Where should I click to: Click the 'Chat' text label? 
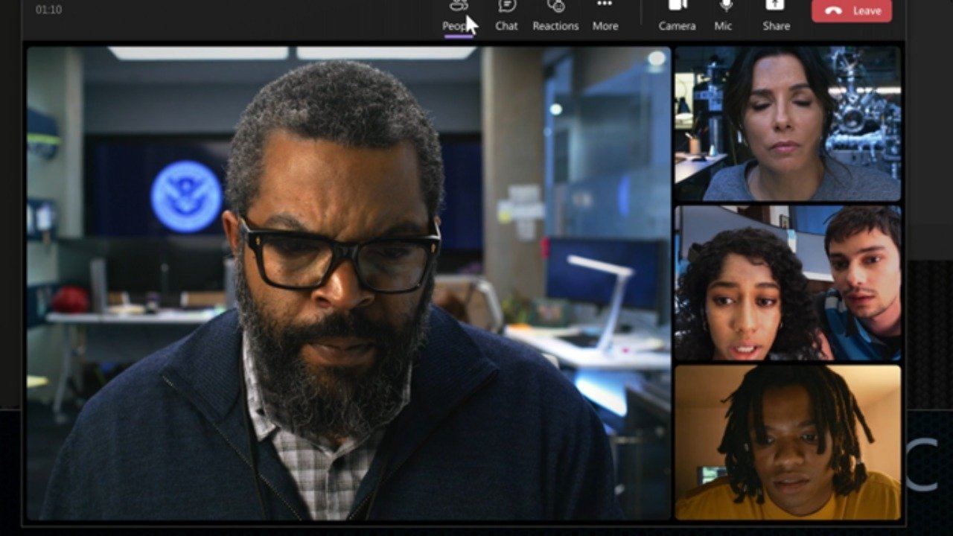[506, 26]
